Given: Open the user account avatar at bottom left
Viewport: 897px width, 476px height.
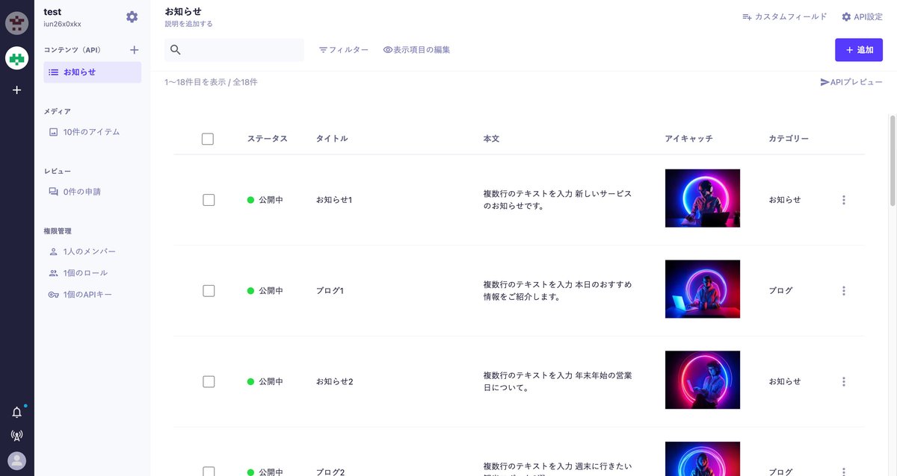Looking at the screenshot, I should (x=17, y=460).
